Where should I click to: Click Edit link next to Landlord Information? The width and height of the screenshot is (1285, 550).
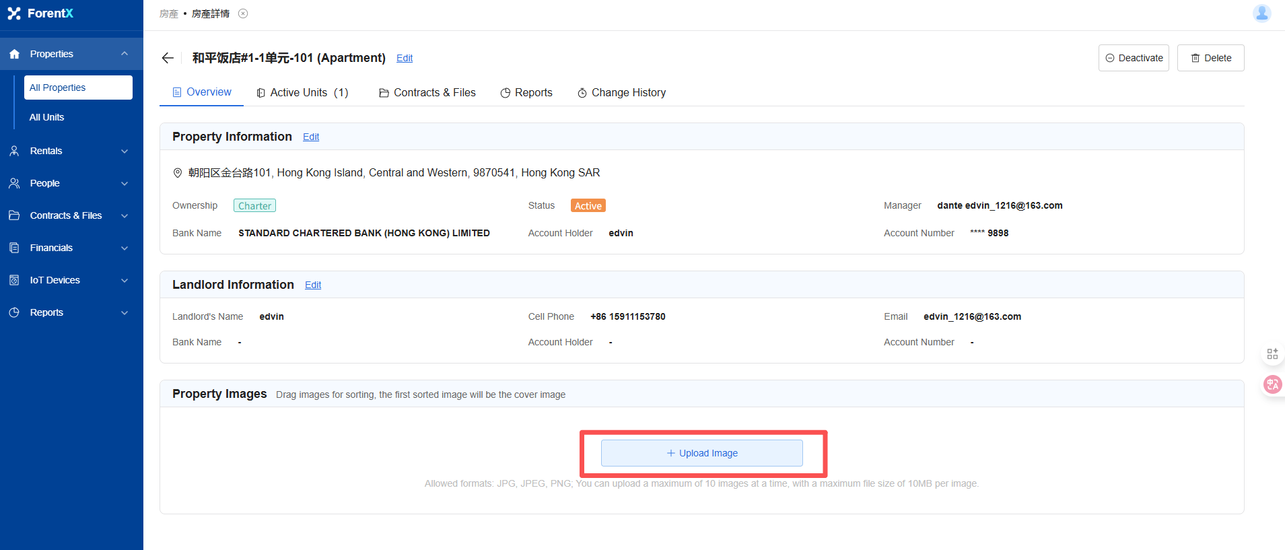click(x=313, y=285)
